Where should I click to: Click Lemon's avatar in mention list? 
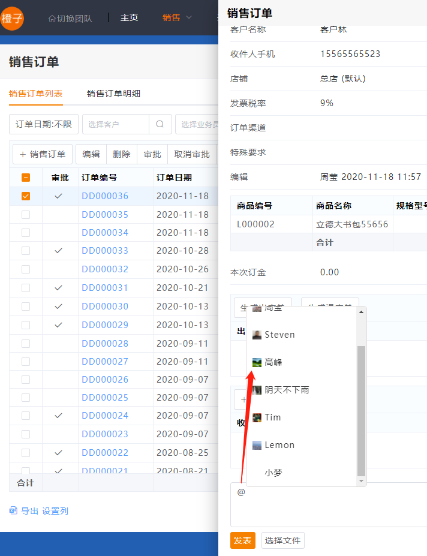coord(257,445)
